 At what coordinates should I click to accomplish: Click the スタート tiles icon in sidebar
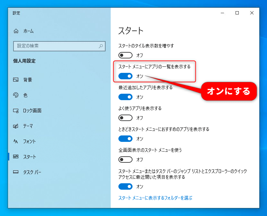16,157
